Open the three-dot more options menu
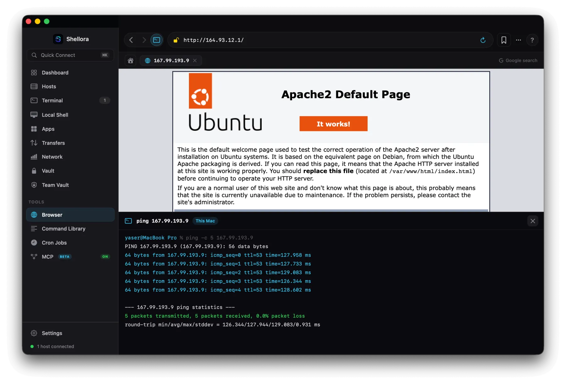Viewport: 566px width, 384px height. (x=519, y=40)
